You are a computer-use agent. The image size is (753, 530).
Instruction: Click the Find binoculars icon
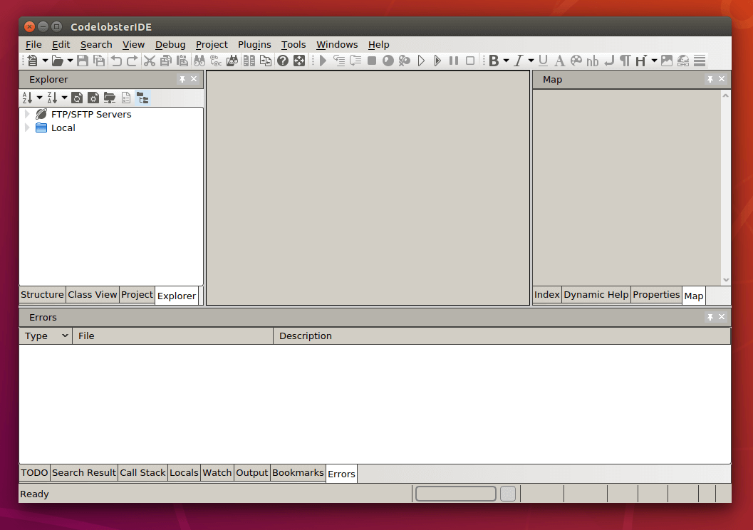[199, 61]
